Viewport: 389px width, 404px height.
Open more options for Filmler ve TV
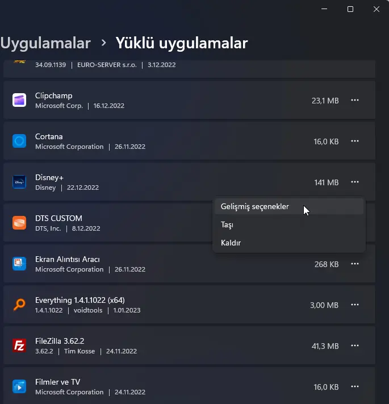pos(355,386)
